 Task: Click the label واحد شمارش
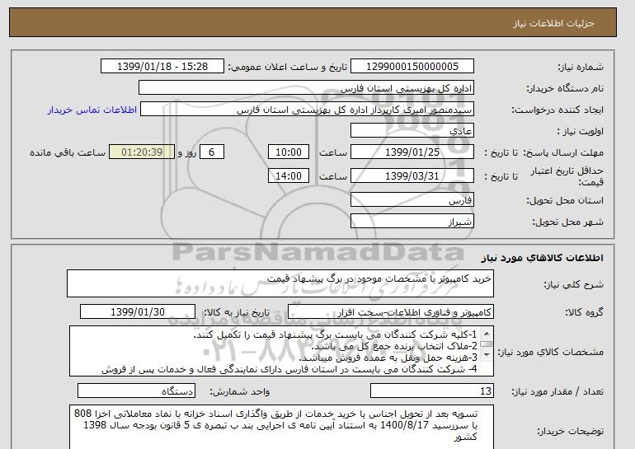tap(239, 391)
